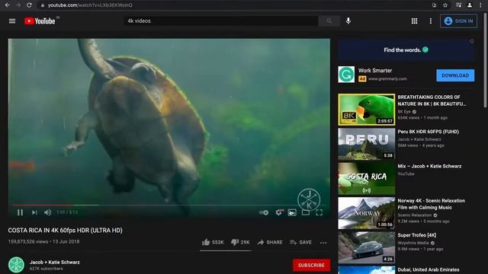Click Scenic Relaxation channel name
Viewport: 488px width, 274px height.
415,215
